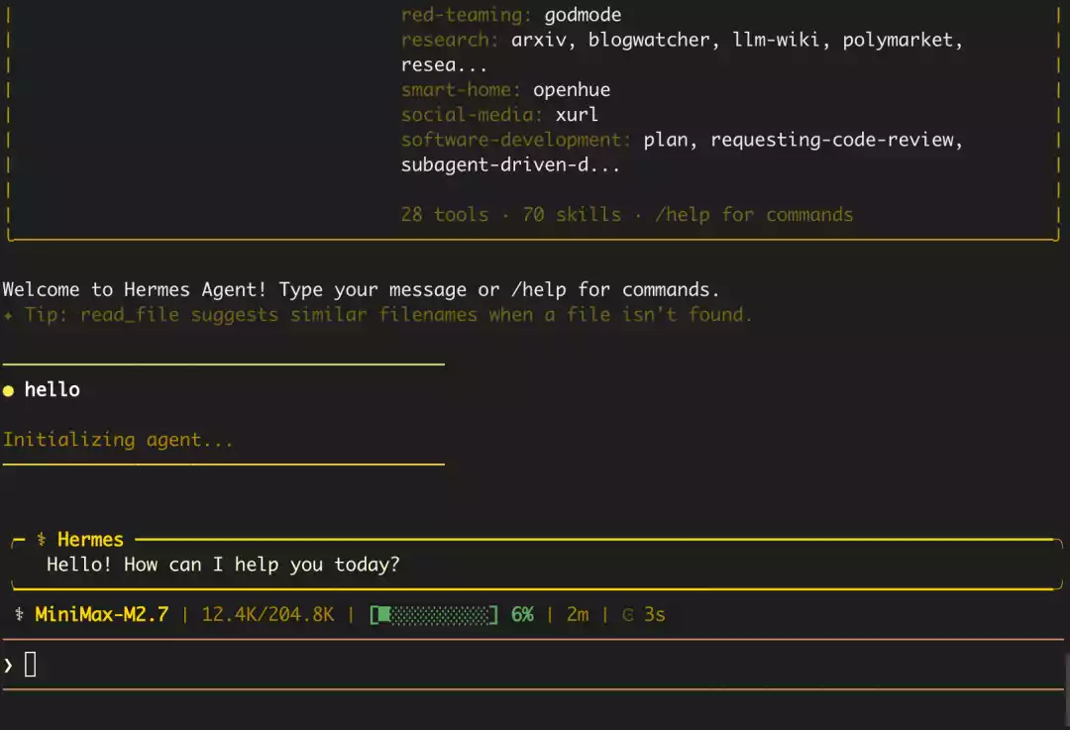The image size is (1070, 730).
Task: Click the software-development category label
Action: [x=516, y=140]
